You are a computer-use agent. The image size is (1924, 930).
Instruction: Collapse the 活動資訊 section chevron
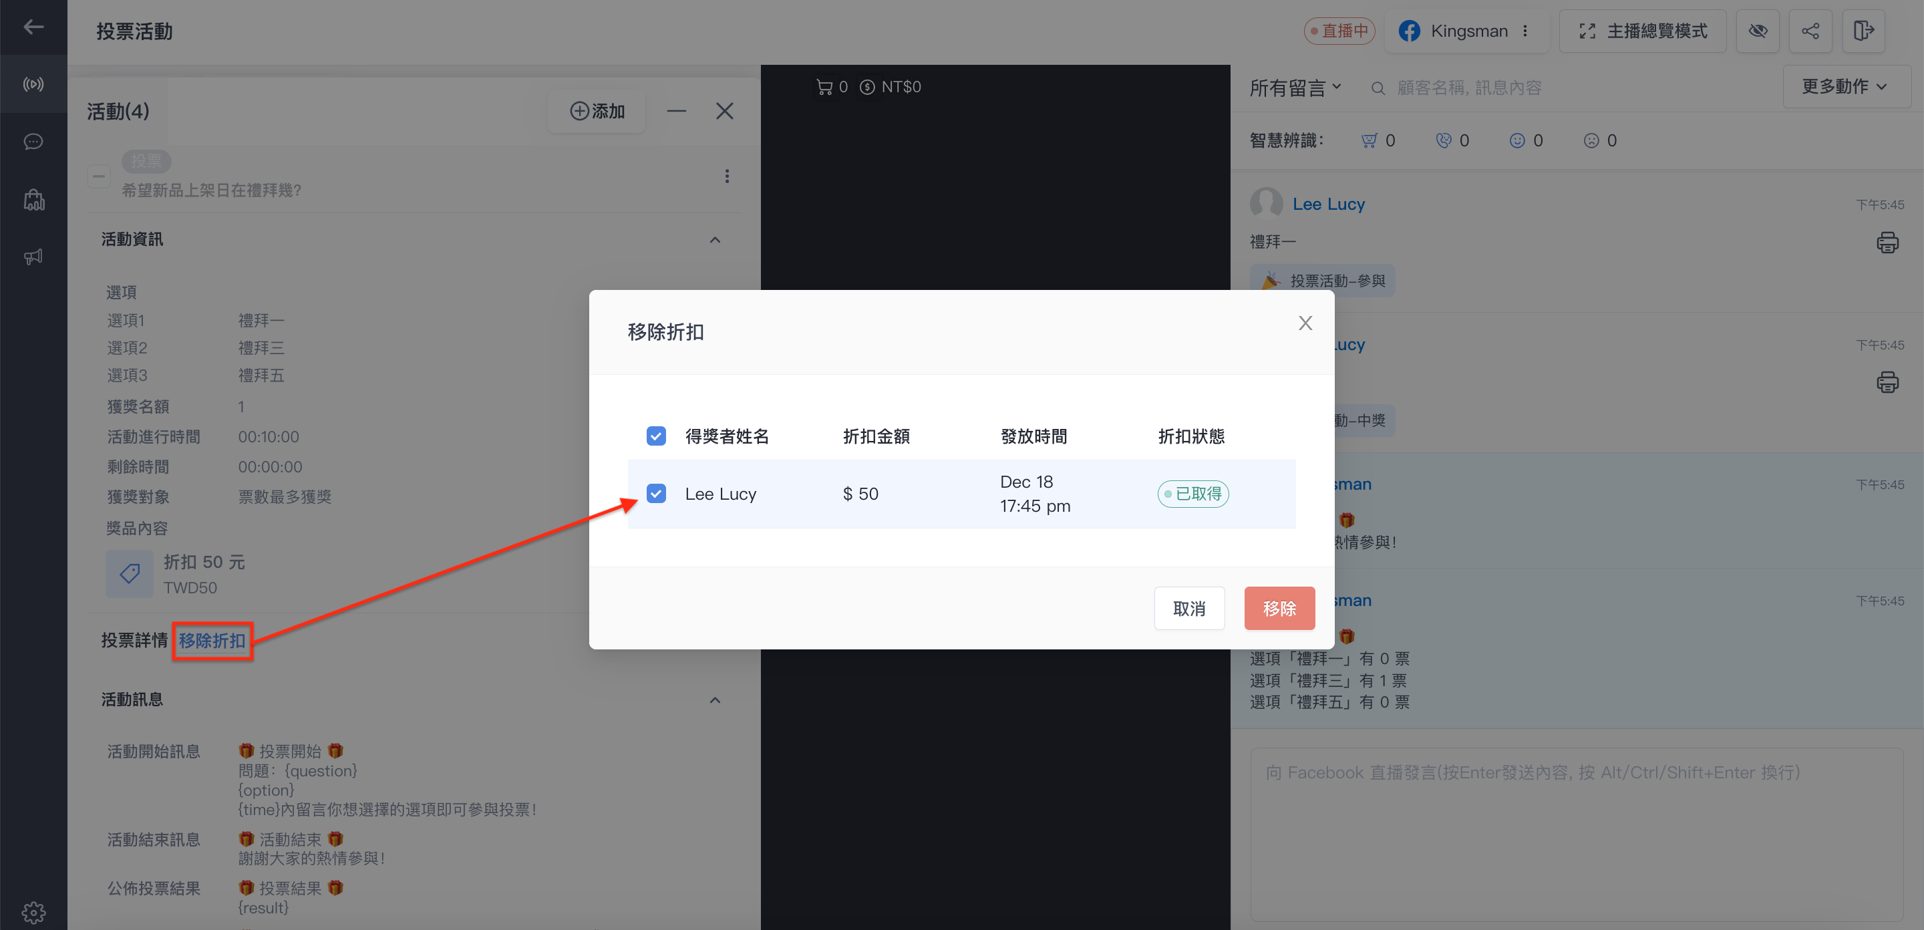[x=715, y=240]
